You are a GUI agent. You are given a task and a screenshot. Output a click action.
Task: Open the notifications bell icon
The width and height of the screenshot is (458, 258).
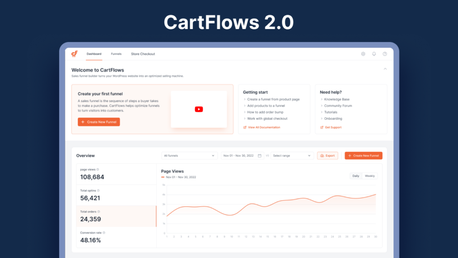[x=374, y=54]
